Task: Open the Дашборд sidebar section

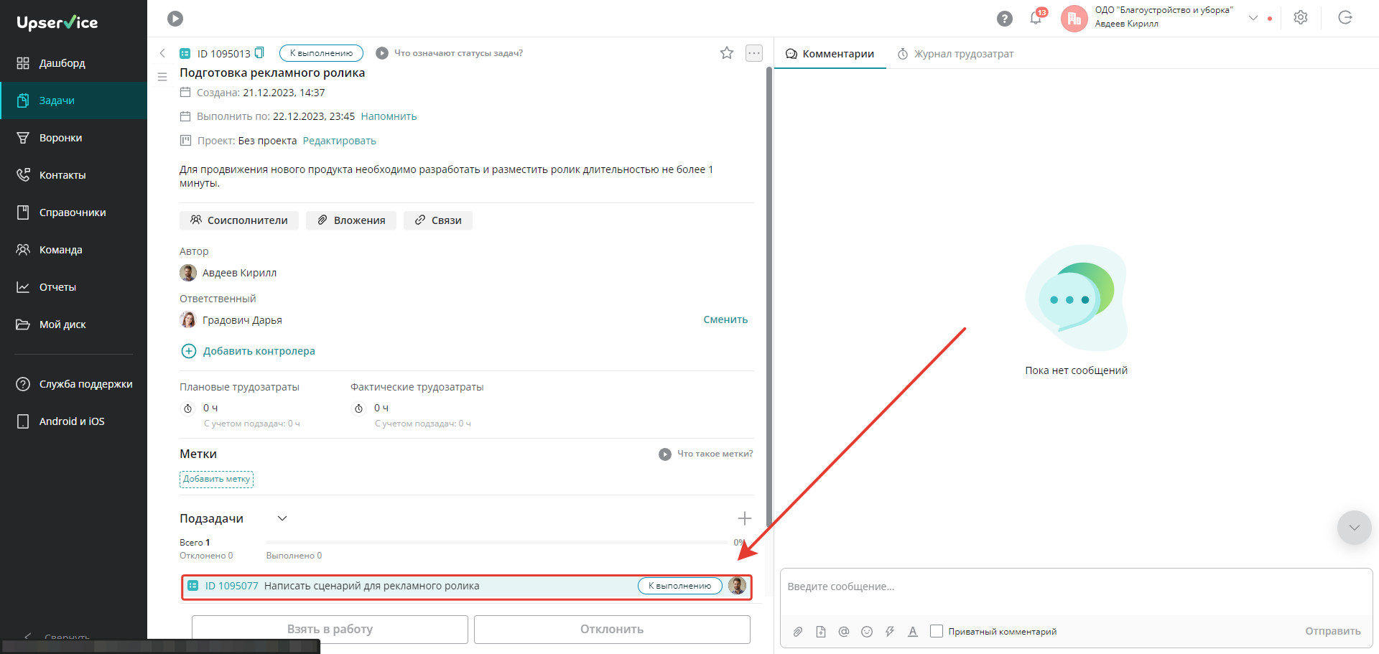Action: 73,63
